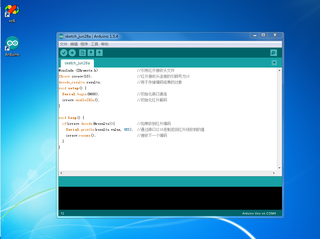Select the sketch_jun28a tab

click(x=77, y=63)
